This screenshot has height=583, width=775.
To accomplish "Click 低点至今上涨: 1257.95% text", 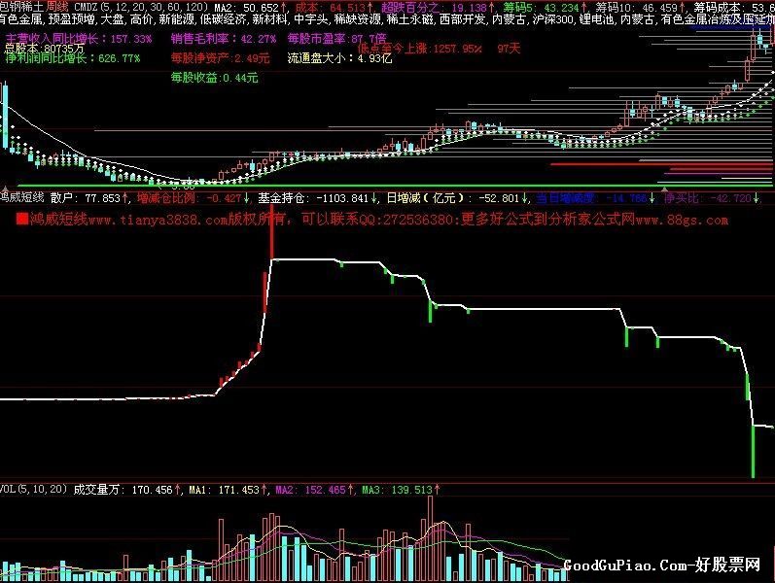I will [x=420, y=49].
